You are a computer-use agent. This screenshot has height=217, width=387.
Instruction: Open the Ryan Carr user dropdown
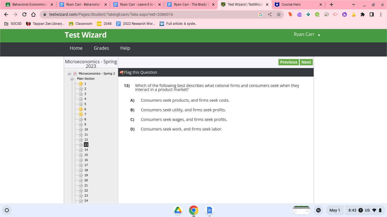(x=307, y=34)
